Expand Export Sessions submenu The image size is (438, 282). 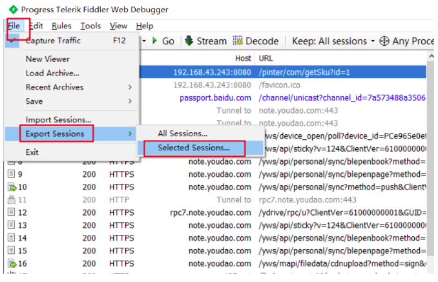point(72,134)
